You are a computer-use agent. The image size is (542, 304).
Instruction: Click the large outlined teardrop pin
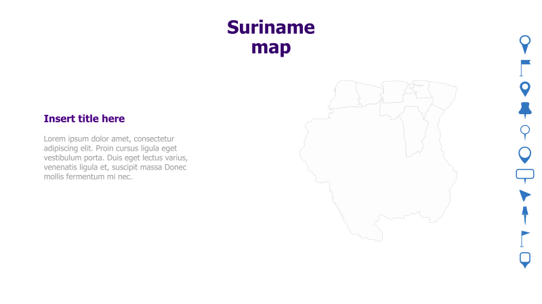pos(524,155)
